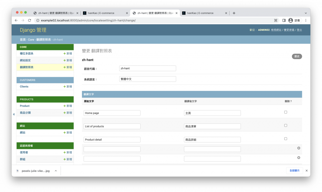Open 欄位多語系 in sidebar
322x192 pixels.
coord(26,54)
